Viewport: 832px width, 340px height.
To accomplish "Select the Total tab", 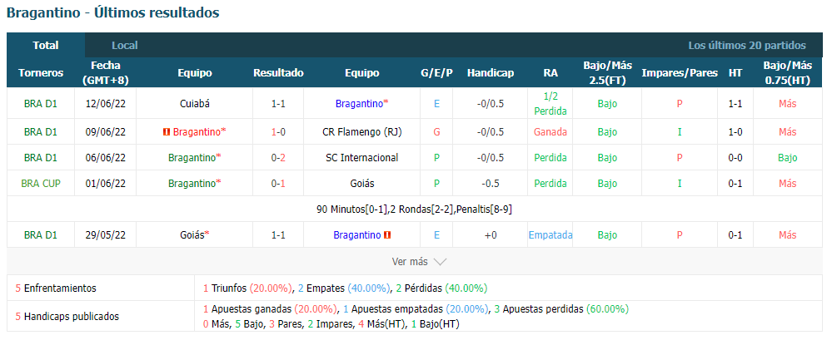I will point(46,46).
